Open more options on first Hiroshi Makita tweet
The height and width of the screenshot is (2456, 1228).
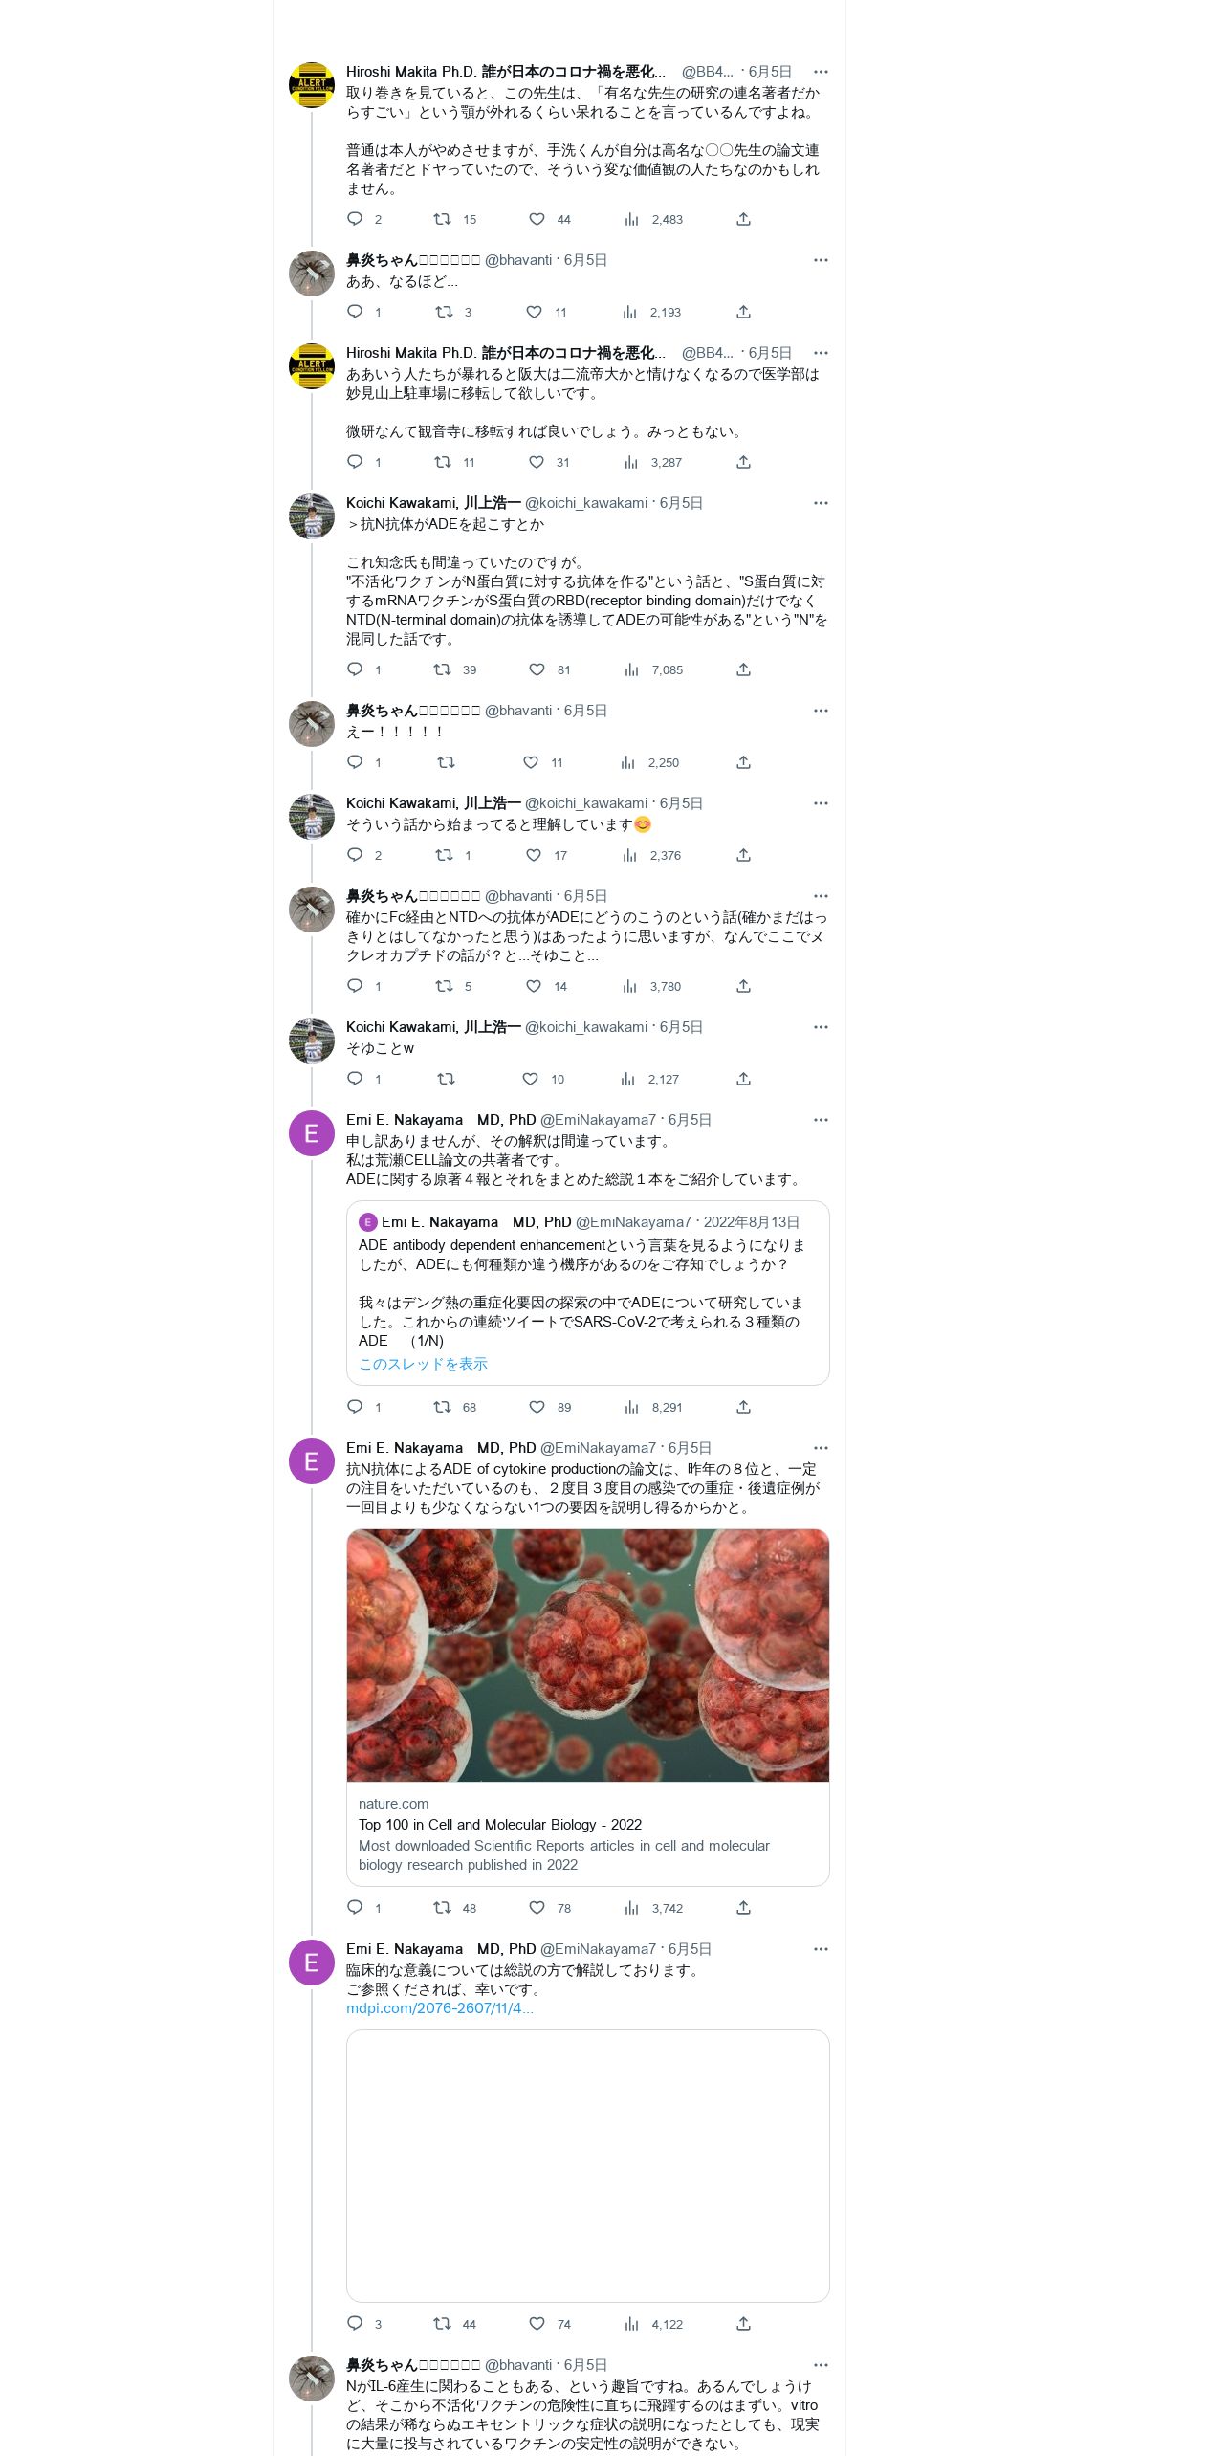(821, 72)
